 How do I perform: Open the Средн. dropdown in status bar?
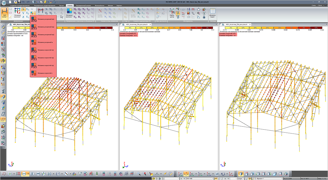tap(240, 179)
